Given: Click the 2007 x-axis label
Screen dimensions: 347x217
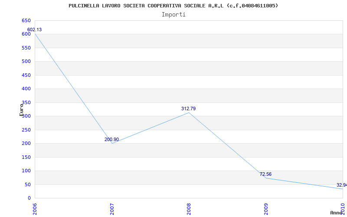Looking at the screenshot, I should [112, 209].
